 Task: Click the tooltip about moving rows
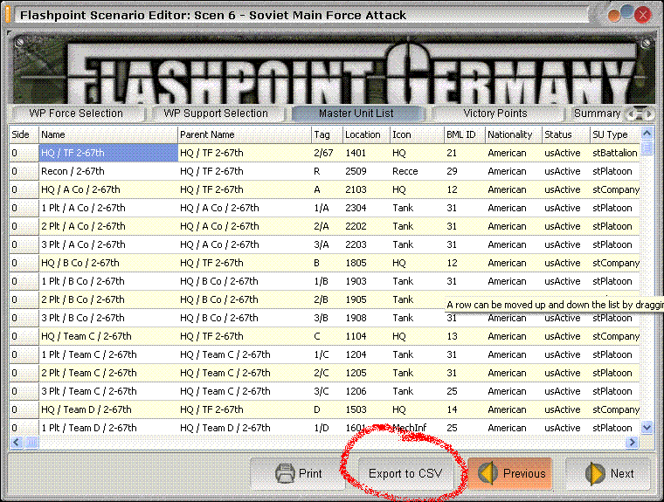point(554,305)
